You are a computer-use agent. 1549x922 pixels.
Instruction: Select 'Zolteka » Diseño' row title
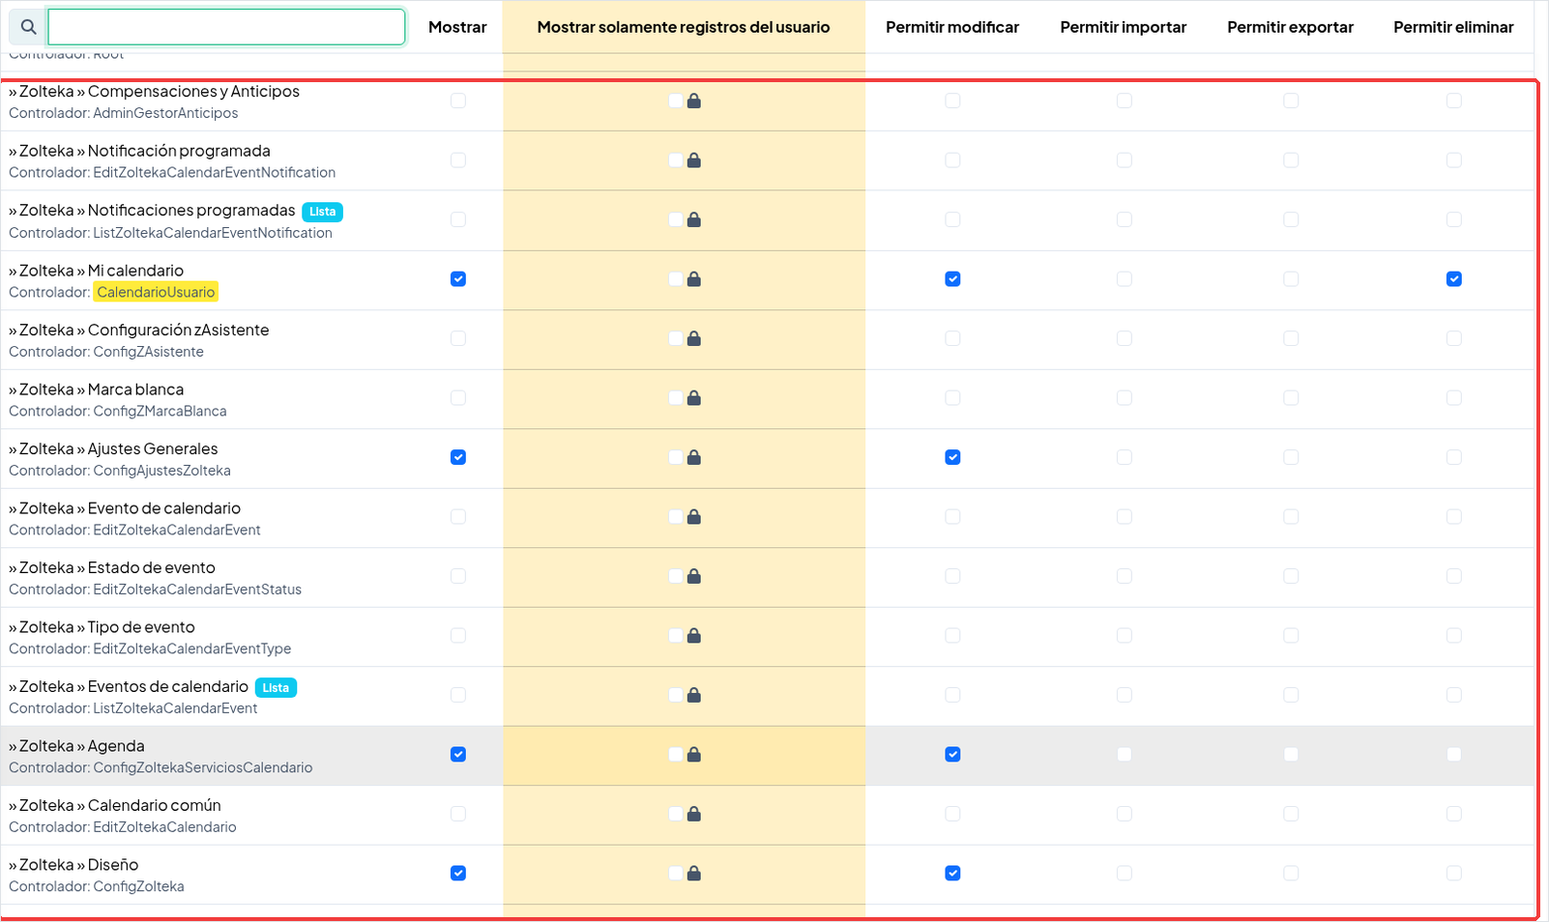tap(73, 865)
